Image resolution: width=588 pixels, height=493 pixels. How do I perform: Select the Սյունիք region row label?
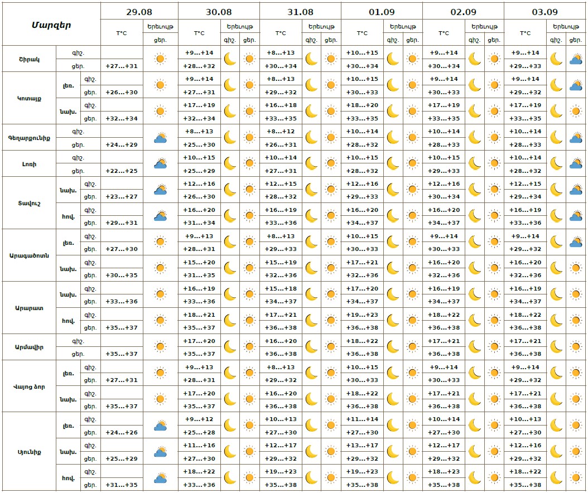tap(29, 452)
